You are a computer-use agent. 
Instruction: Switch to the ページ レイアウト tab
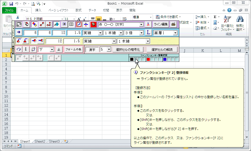(x=58, y=10)
